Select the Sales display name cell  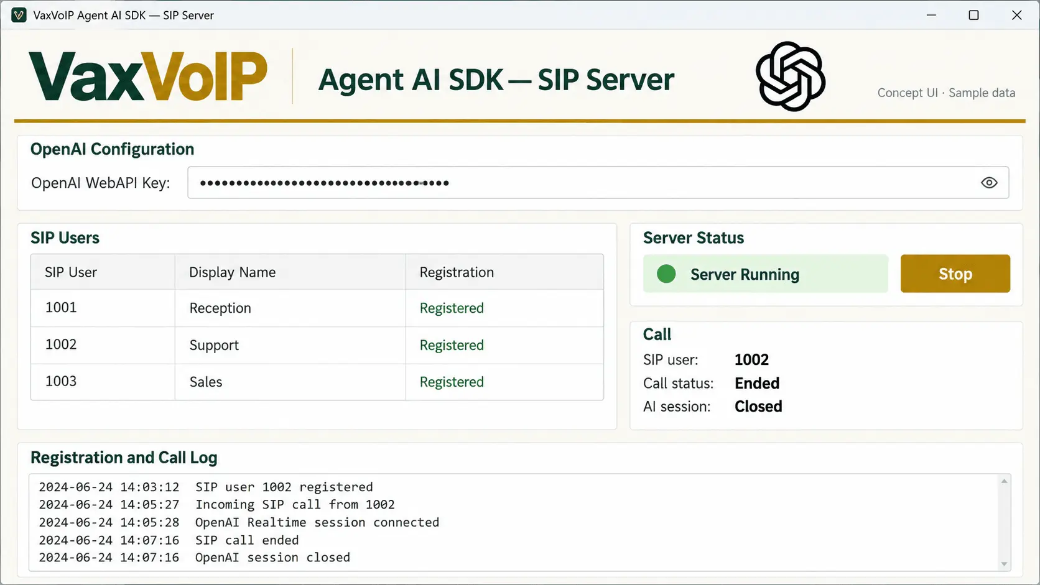coord(290,382)
